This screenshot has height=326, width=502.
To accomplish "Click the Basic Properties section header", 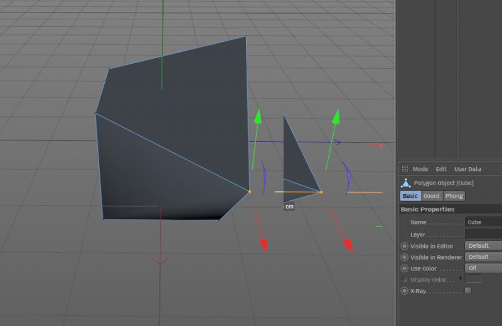I will pyautogui.click(x=450, y=209).
